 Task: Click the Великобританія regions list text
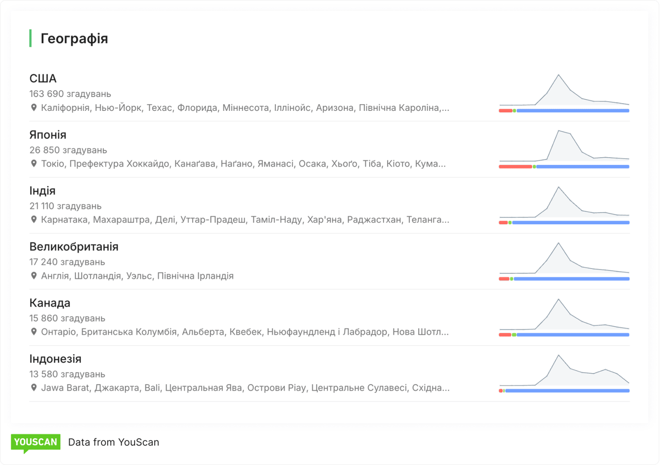(137, 276)
